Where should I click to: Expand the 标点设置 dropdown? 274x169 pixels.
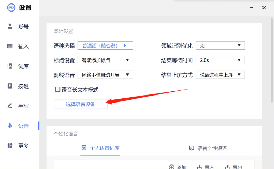(x=105, y=60)
